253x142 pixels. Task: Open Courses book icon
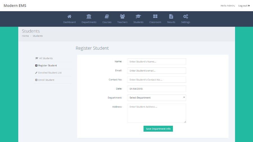point(107,17)
